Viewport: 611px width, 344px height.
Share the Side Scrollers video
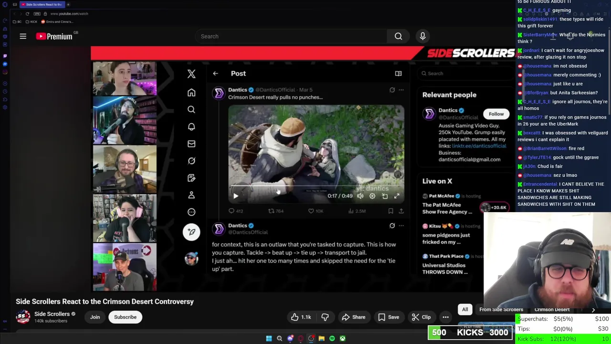click(x=354, y=317)
